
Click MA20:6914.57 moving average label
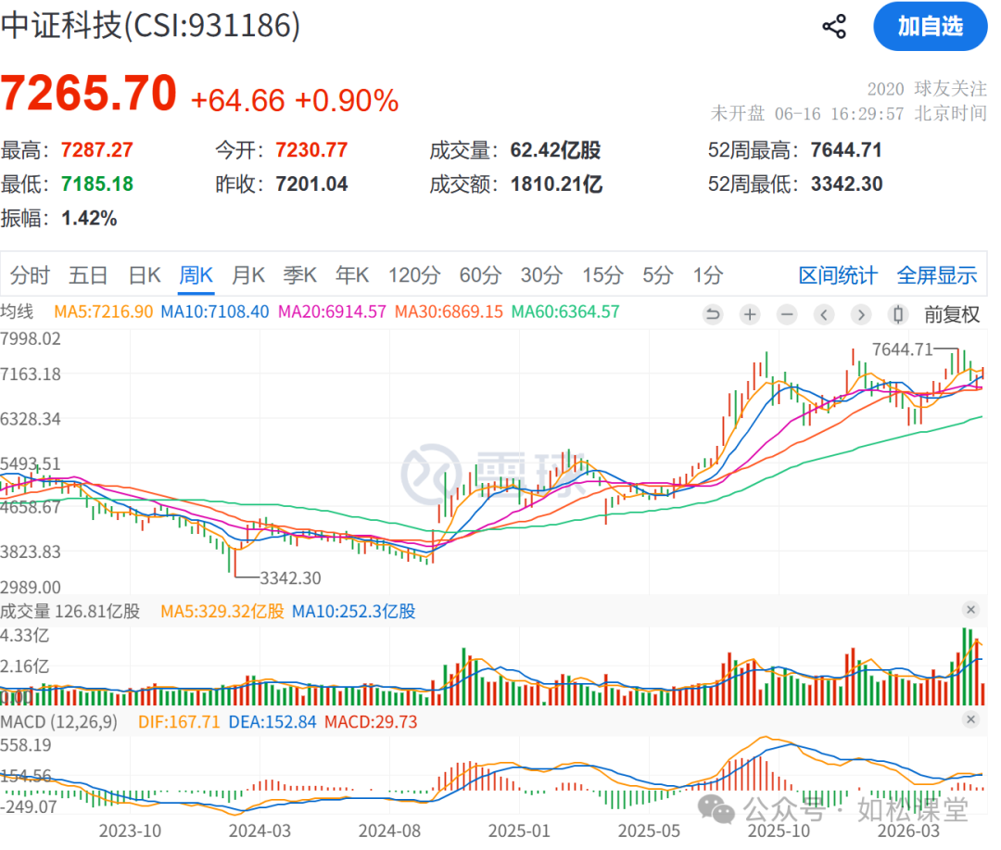[x=332, y=311]
